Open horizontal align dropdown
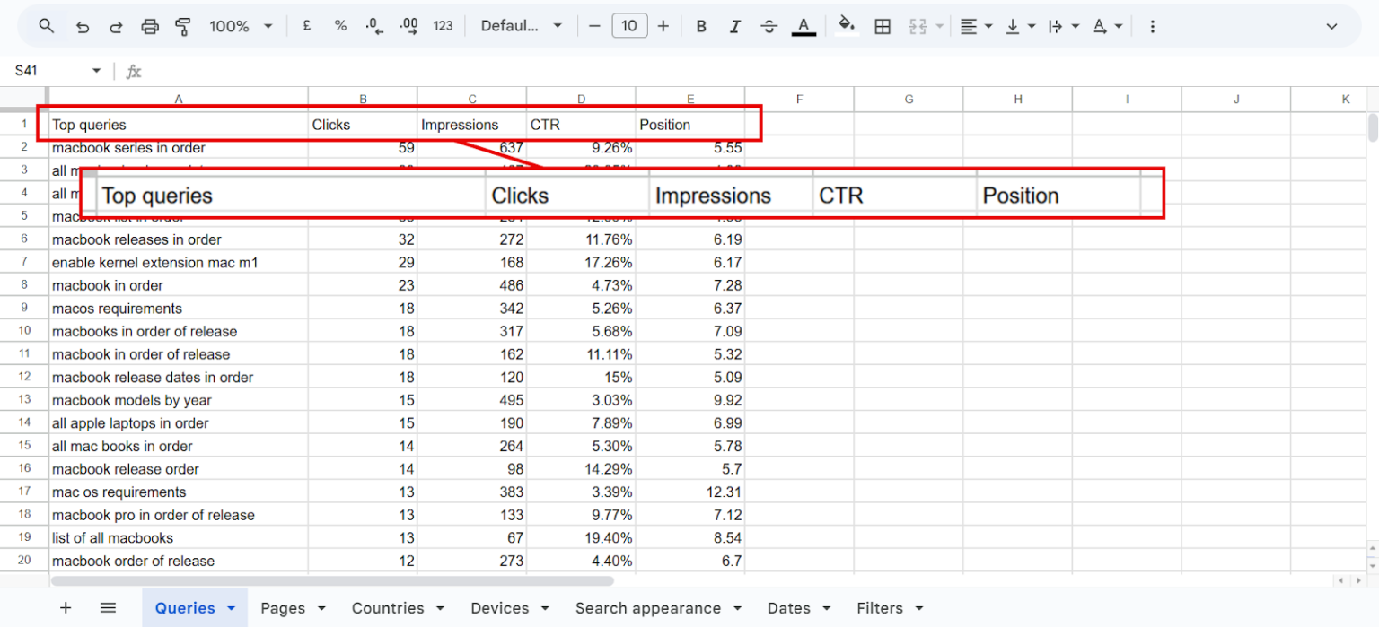Screen dimensions: 1379x627 point(976,26)
